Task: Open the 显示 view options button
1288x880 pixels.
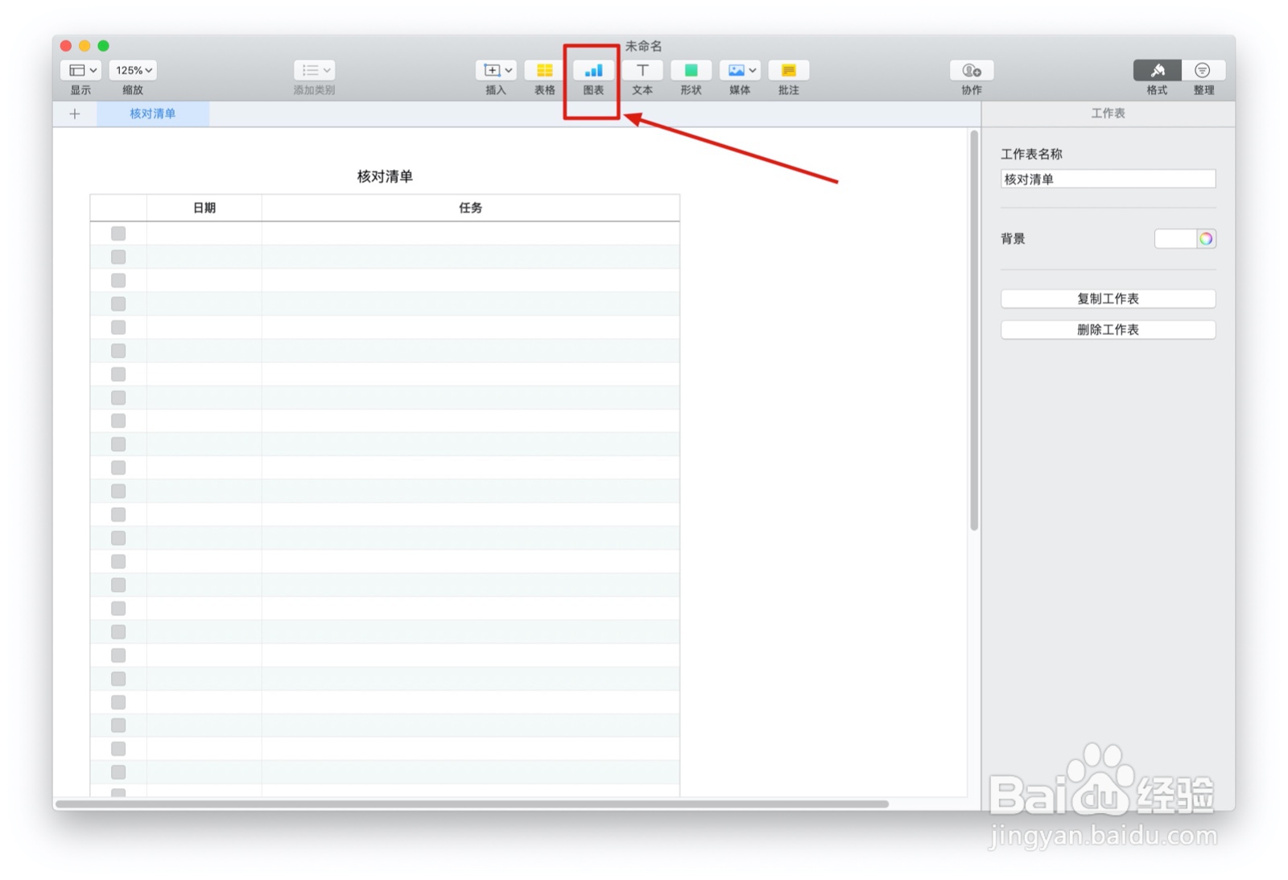Action: pyautogui.click(x=80, y=70)
